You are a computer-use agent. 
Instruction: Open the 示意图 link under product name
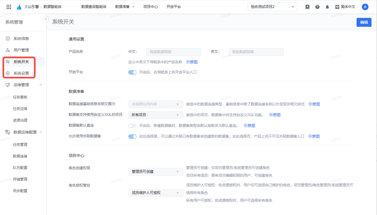pyautogui.click(x=192, y=62)
